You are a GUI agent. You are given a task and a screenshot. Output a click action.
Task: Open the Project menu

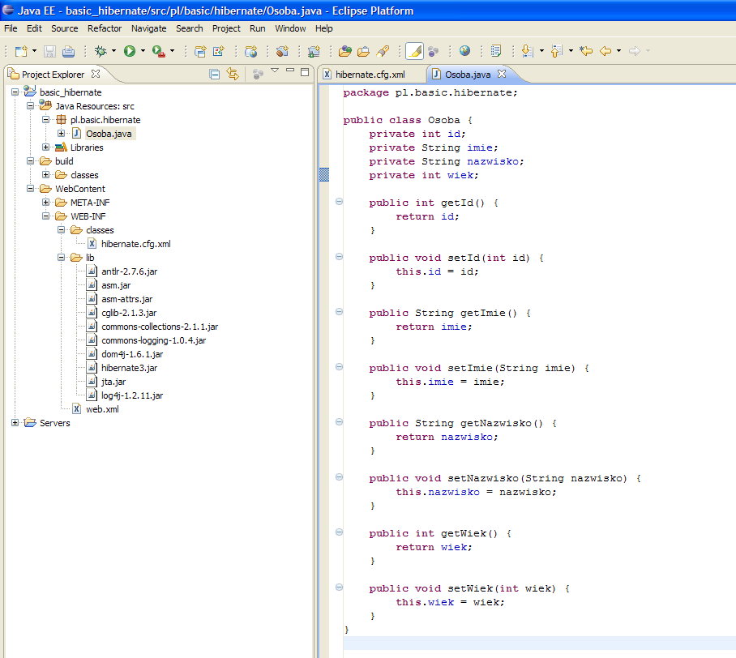tap(226, 28)
